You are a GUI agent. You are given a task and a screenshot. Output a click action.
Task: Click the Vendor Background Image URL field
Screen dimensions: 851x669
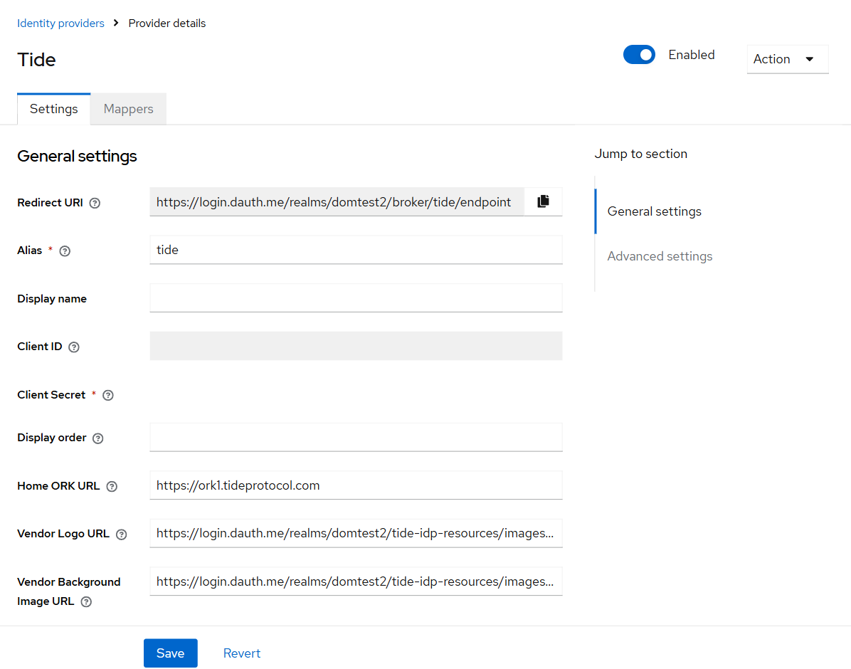point(356,581)
